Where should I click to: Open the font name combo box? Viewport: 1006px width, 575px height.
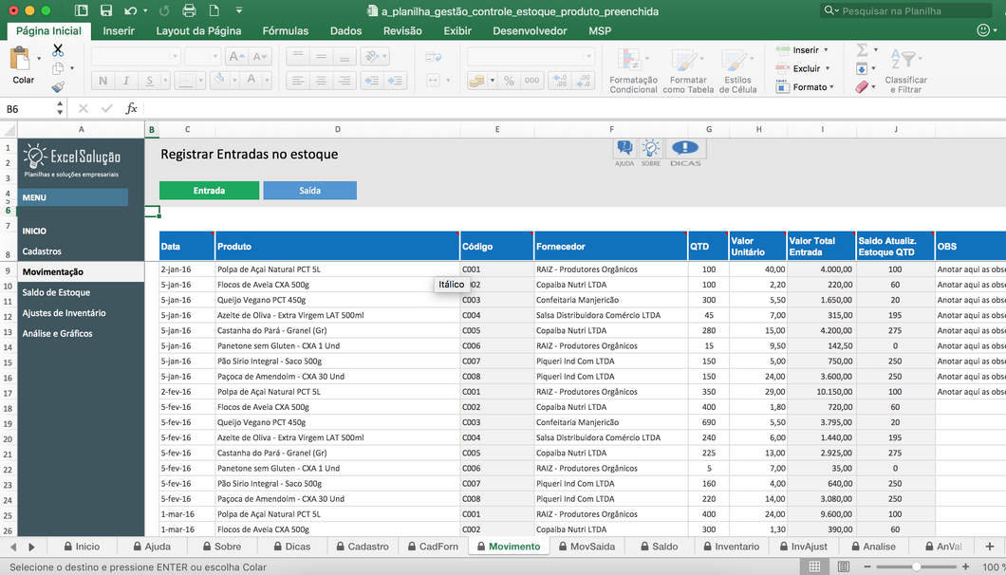[x=136, y=57]
